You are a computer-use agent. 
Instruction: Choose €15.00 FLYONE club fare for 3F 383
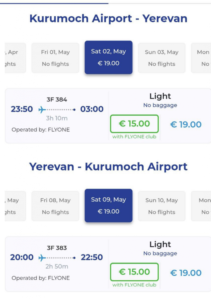point(134,272)
